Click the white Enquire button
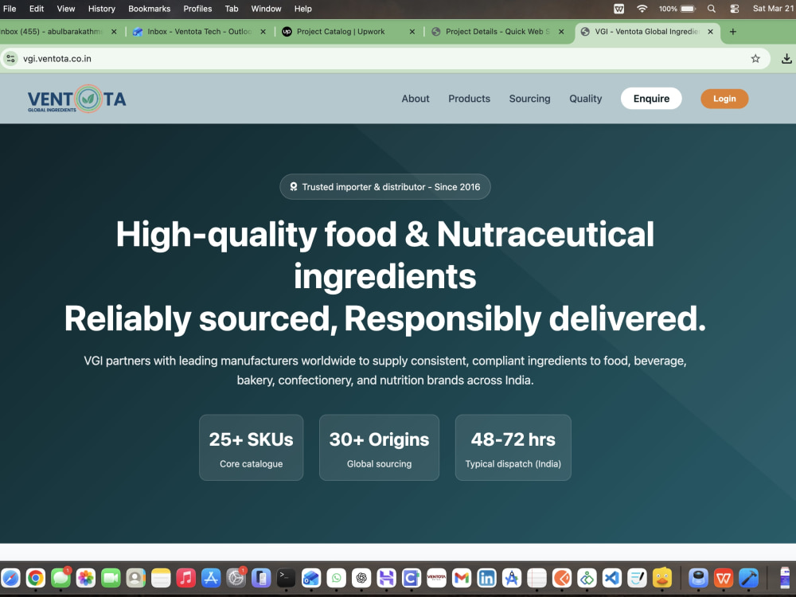 click(x=651, y=99)
